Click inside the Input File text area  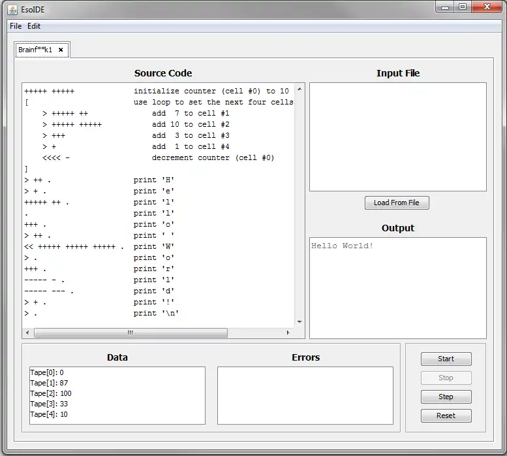pos(398,137)
